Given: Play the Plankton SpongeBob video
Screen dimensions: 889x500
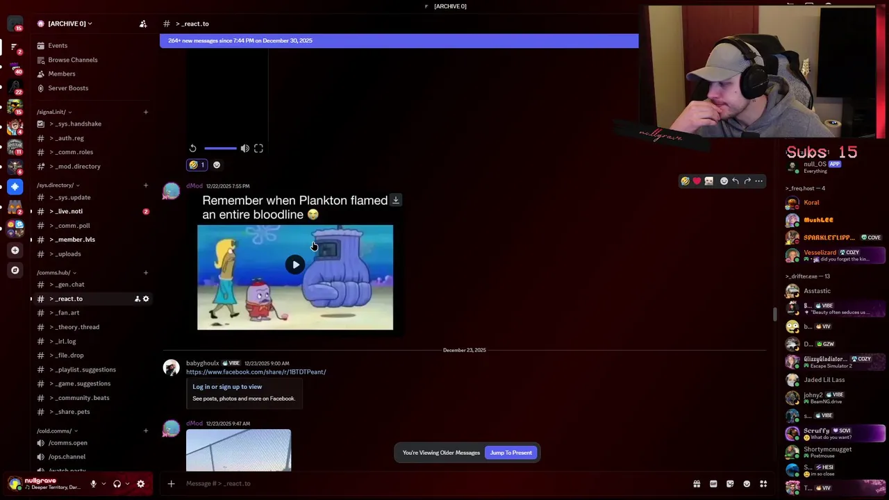Looking at the screenshot, I should [295, 265].
